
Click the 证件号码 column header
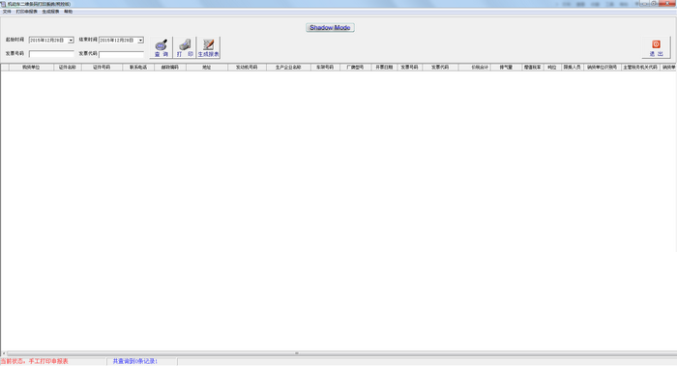click(x=102, y=68)
